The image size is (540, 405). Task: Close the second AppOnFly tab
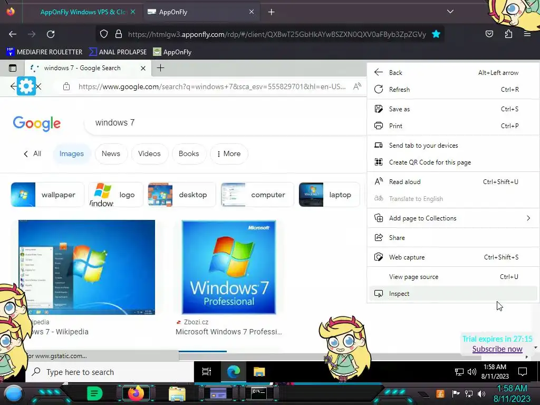pos(252,12)
